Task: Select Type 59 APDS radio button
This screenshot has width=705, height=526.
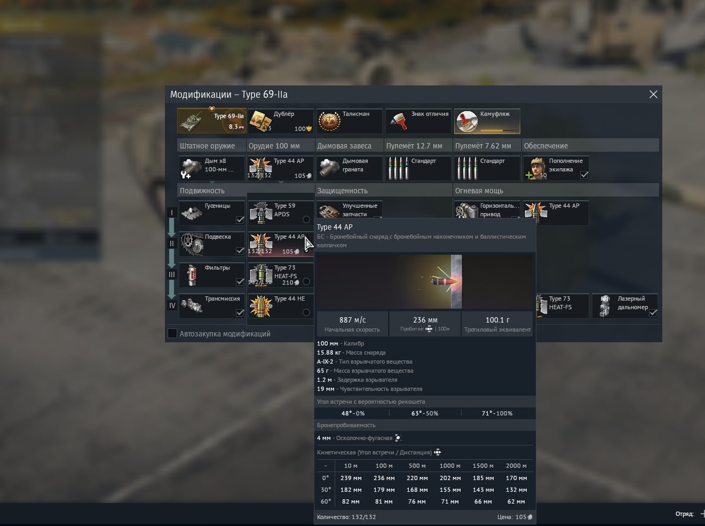Action: 306,219
